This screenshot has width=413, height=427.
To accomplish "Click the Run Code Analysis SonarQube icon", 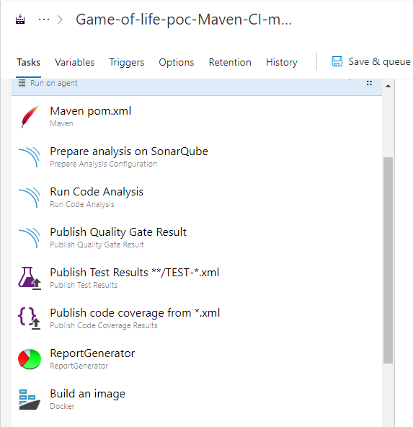I will pos(30,198).
